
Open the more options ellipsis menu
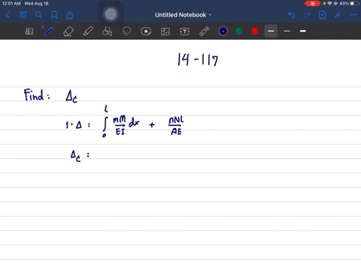353,15
